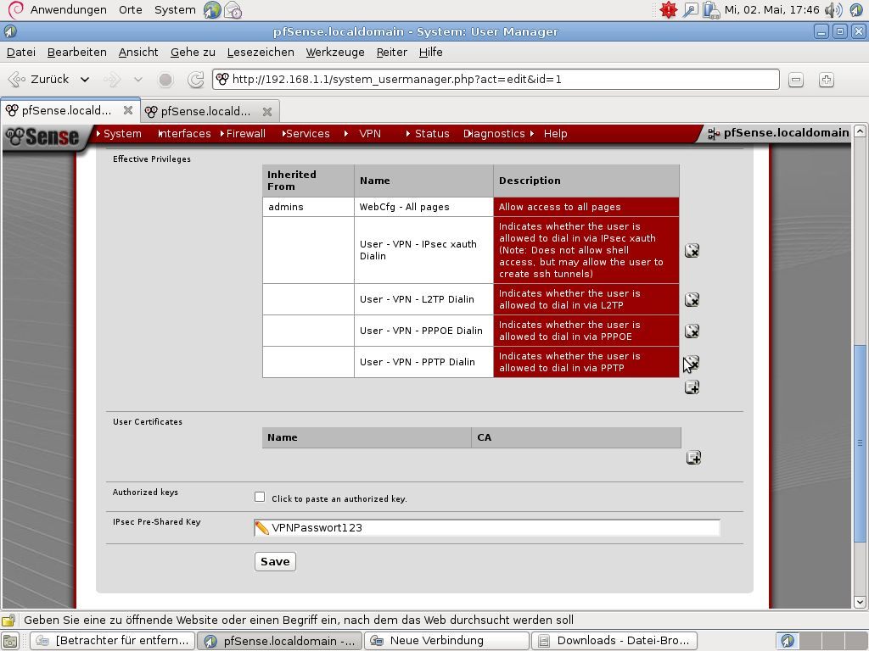869x651 pixels.
Task: Add a new privilege with plus icon
Action: (x=692, y=387)
